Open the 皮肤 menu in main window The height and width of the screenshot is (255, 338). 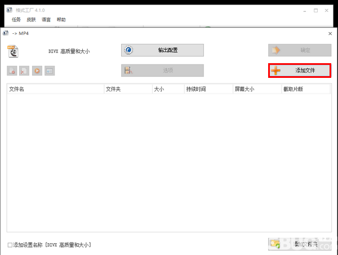pyautogui.click(x=31, y=20)
